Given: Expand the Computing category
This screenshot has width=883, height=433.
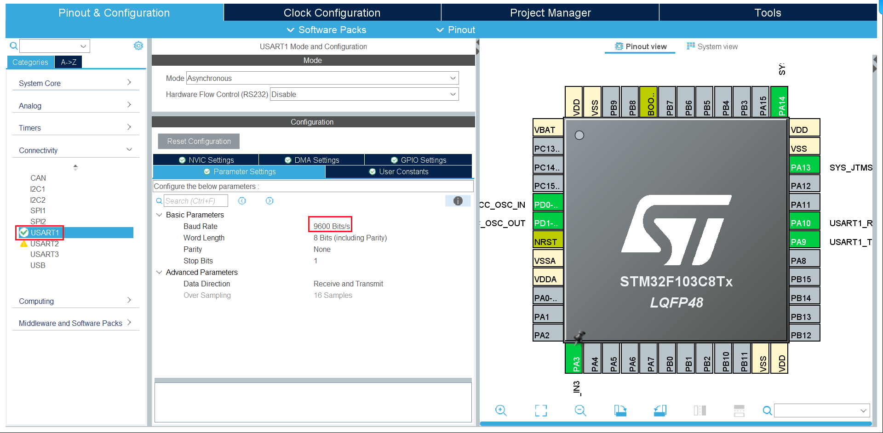Looking at the screenshot, I should (x=75, y=301).
